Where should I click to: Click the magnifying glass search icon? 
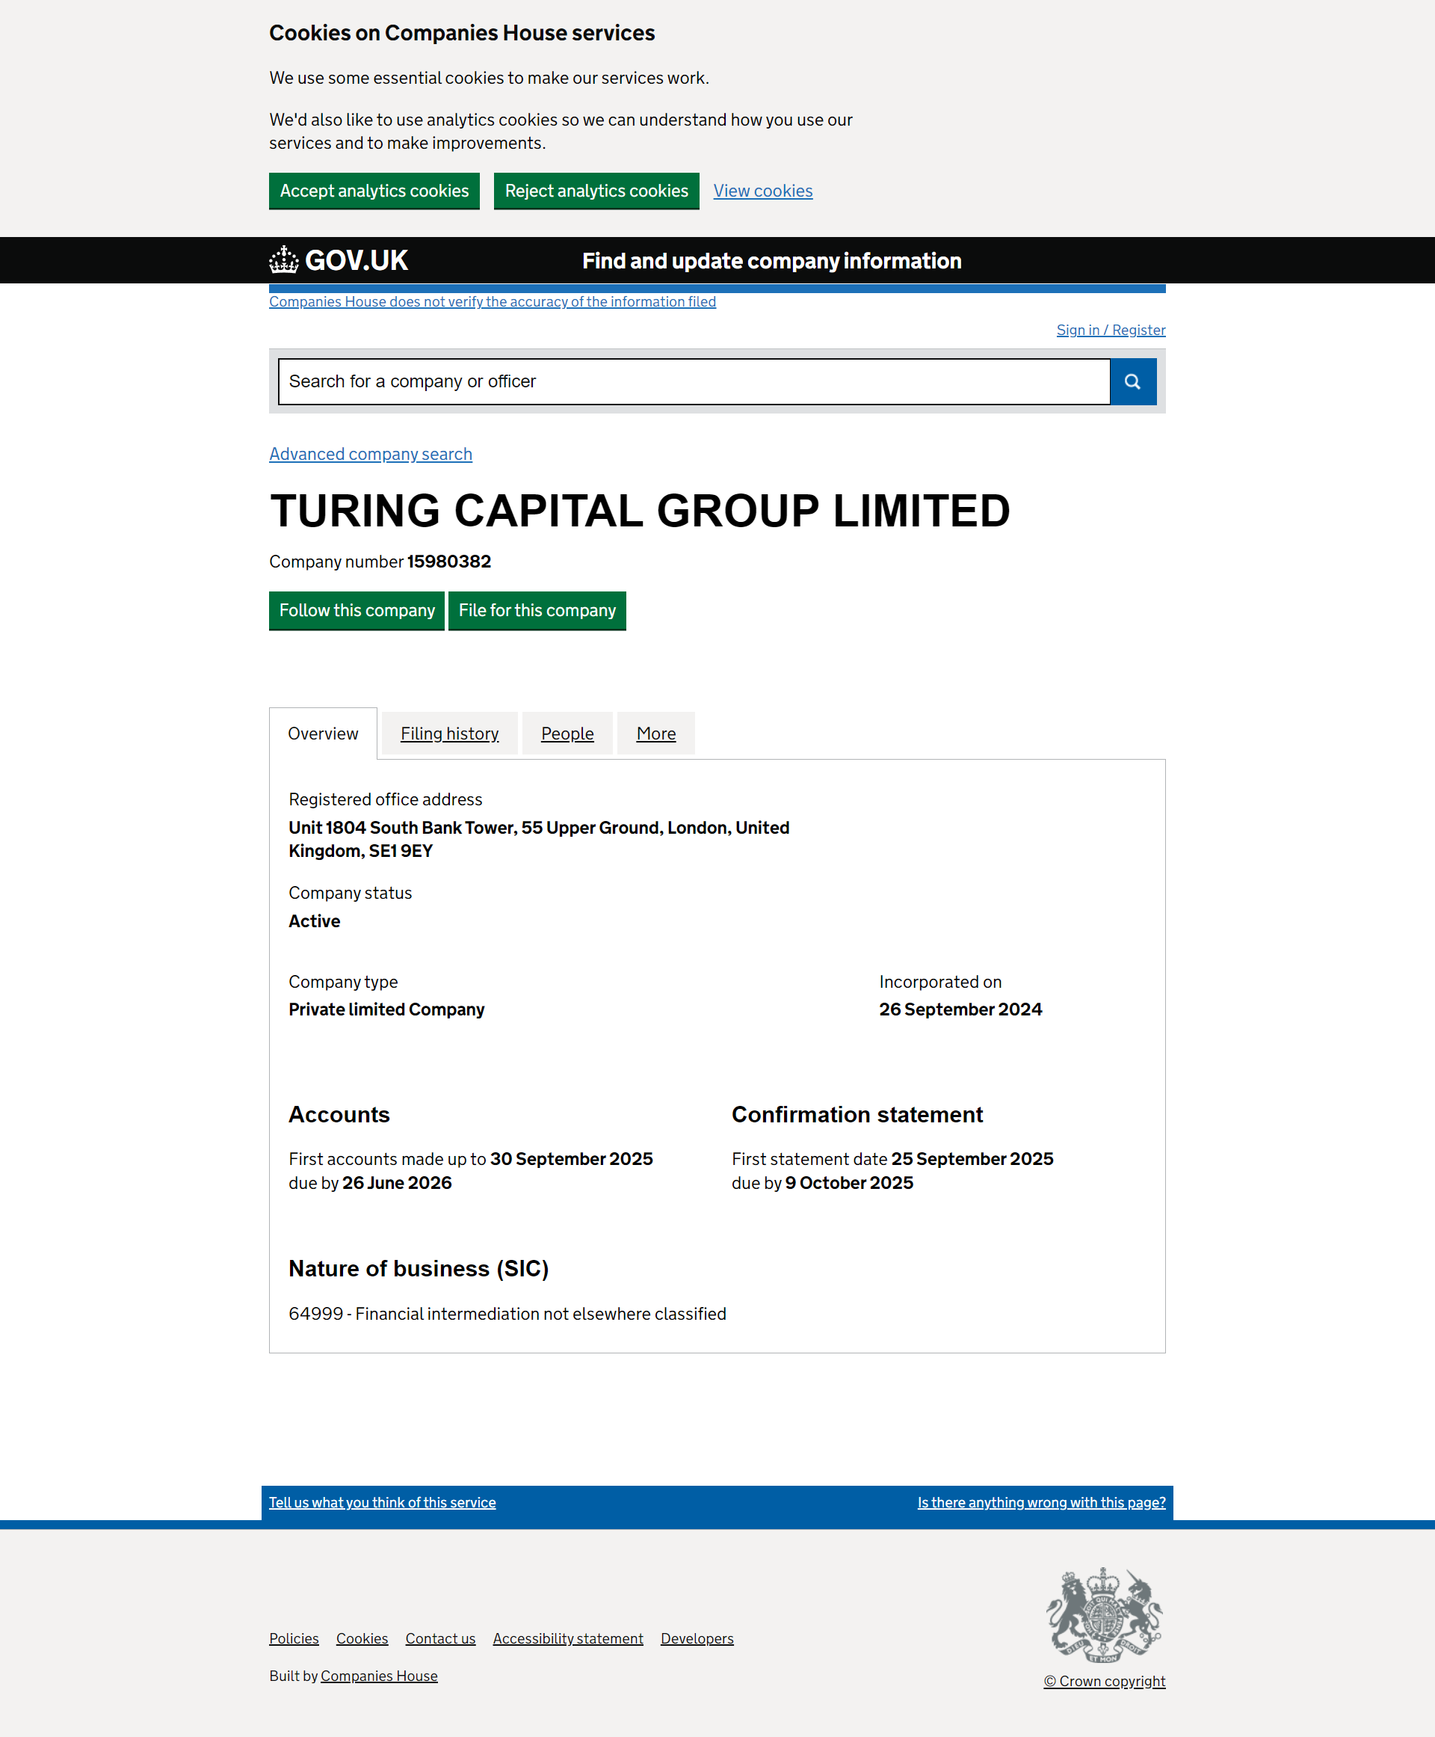click(1132, 381)
